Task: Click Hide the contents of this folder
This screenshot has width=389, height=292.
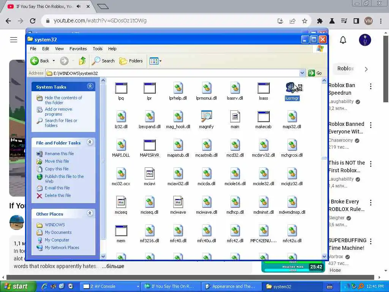Action: pos(63,100)
